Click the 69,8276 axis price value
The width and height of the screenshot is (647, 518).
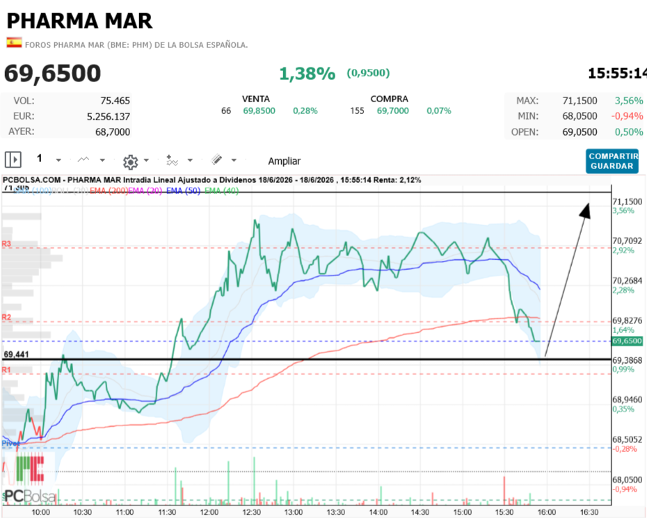tap(628, 321)
